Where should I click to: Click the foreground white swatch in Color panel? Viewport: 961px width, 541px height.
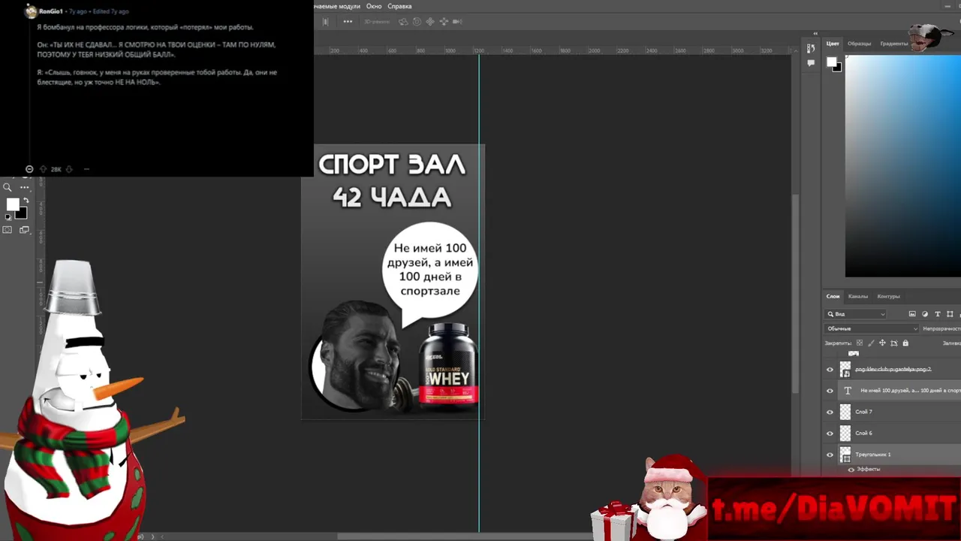831,62
